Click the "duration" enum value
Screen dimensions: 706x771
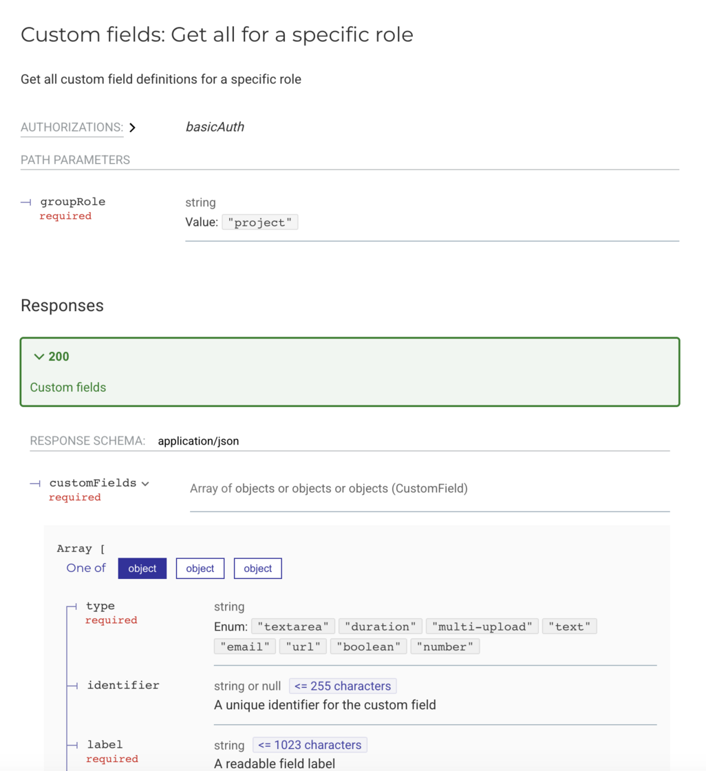click(381, 626)
